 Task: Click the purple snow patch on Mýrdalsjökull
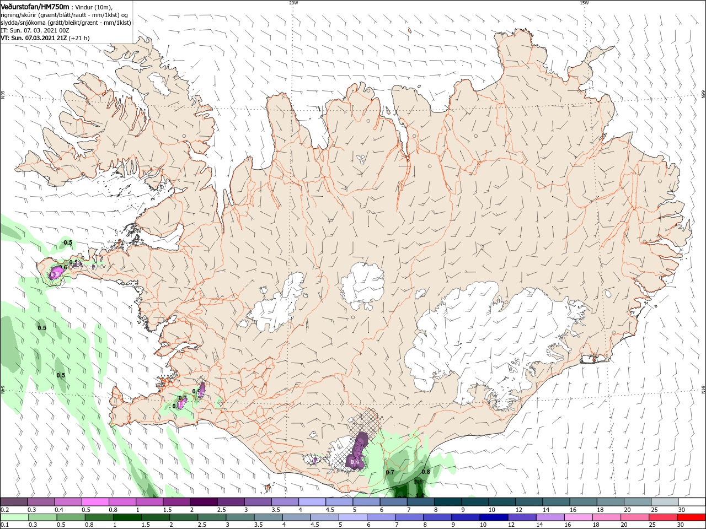click(x=359, y=452)
